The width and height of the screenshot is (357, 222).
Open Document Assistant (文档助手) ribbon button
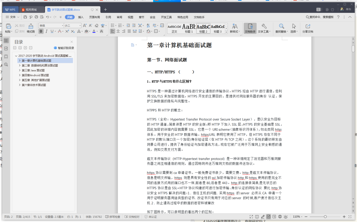pyautogui.click(x=250, y=28)
